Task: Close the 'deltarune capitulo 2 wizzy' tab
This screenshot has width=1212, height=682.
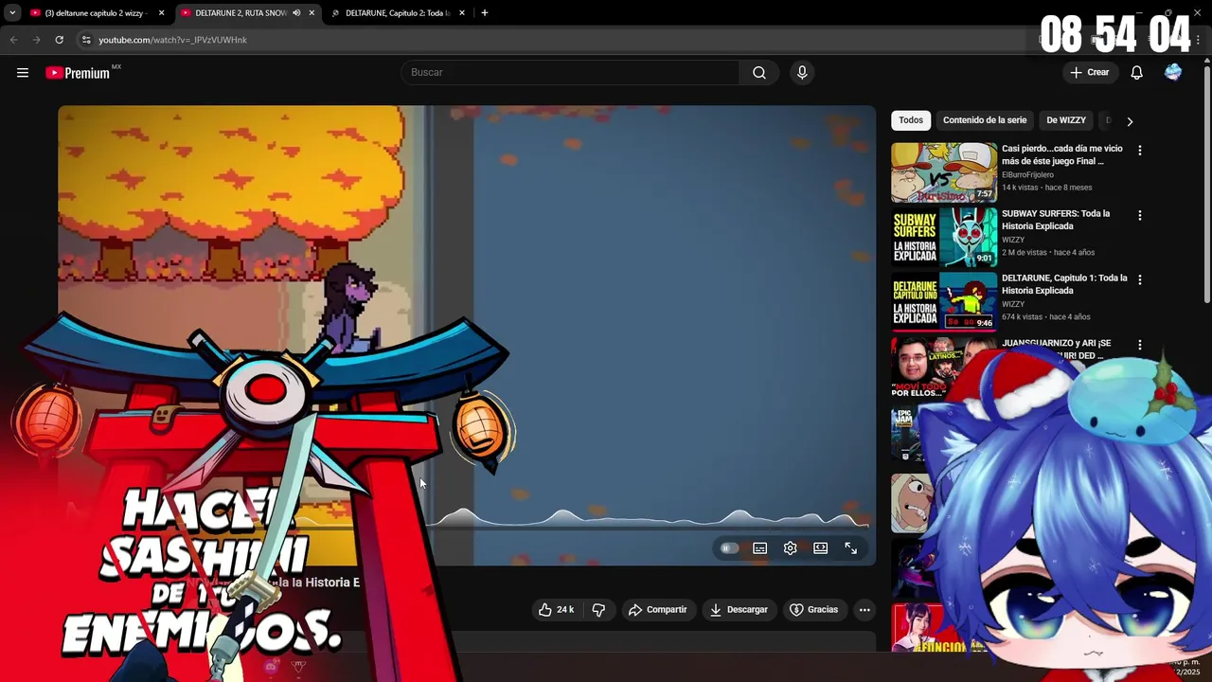Action: [161, 13]
